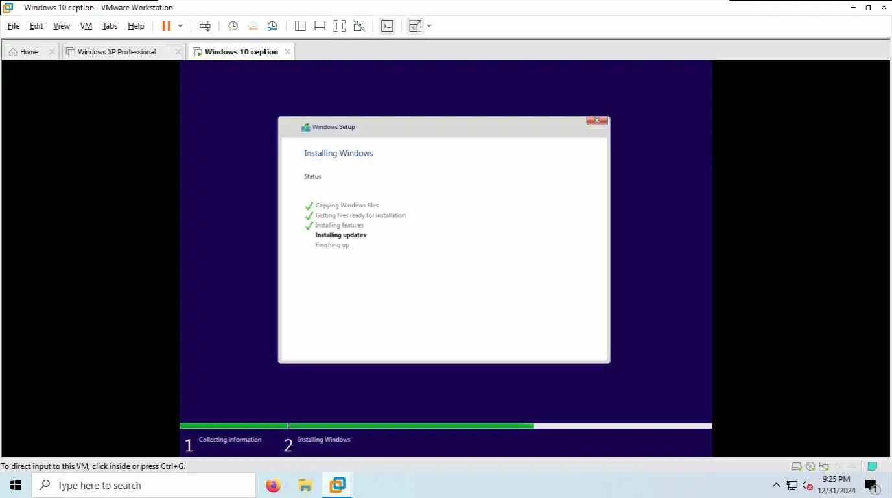Open File Explorer from the taskbar
The height and width of the screenshot is (498, 892).
pos(305,485)
